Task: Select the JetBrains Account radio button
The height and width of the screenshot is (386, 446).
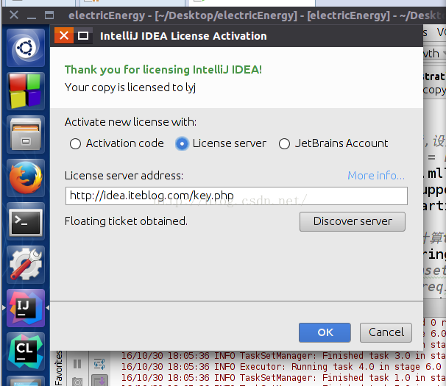Action: [x=284, y=143]
